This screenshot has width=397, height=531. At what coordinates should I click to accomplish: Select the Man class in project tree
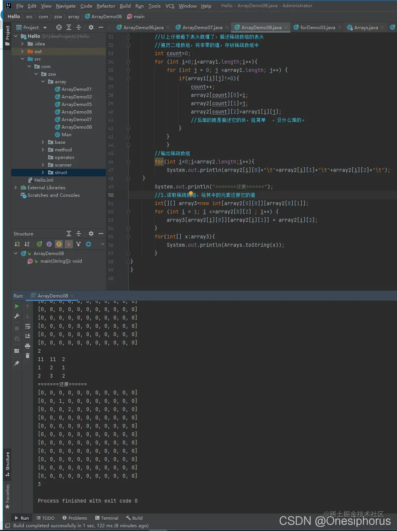[63, 134]
